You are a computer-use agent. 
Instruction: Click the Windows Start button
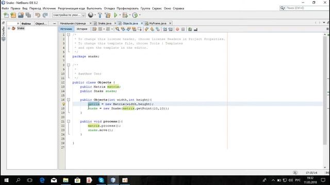tap(6, 180)
